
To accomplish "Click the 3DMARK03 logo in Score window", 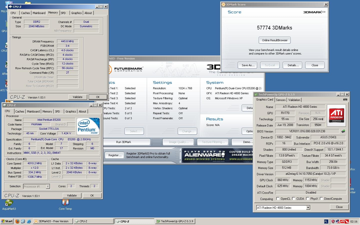I will click(x=314, y=12).
